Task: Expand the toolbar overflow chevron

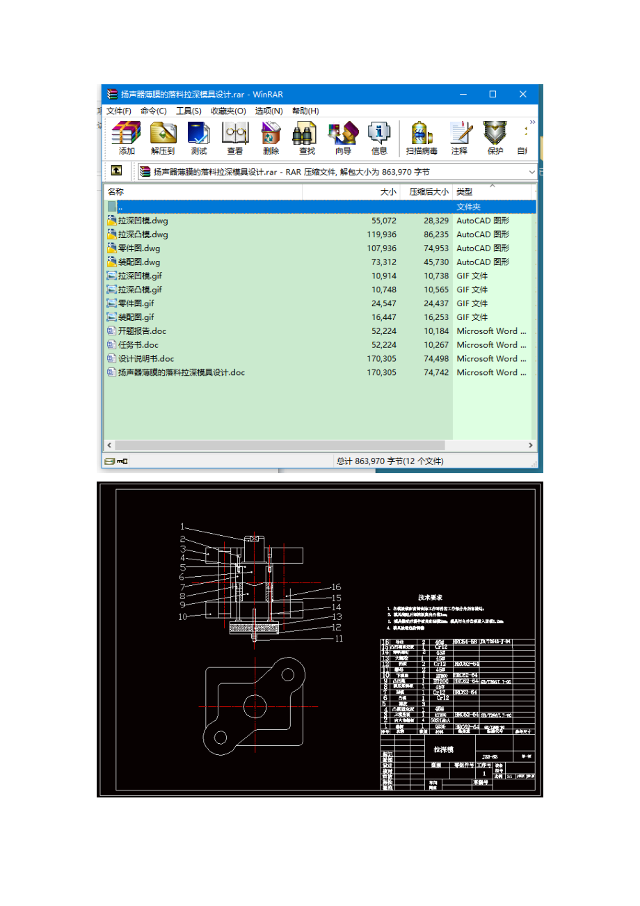Action: click(534, 122)
